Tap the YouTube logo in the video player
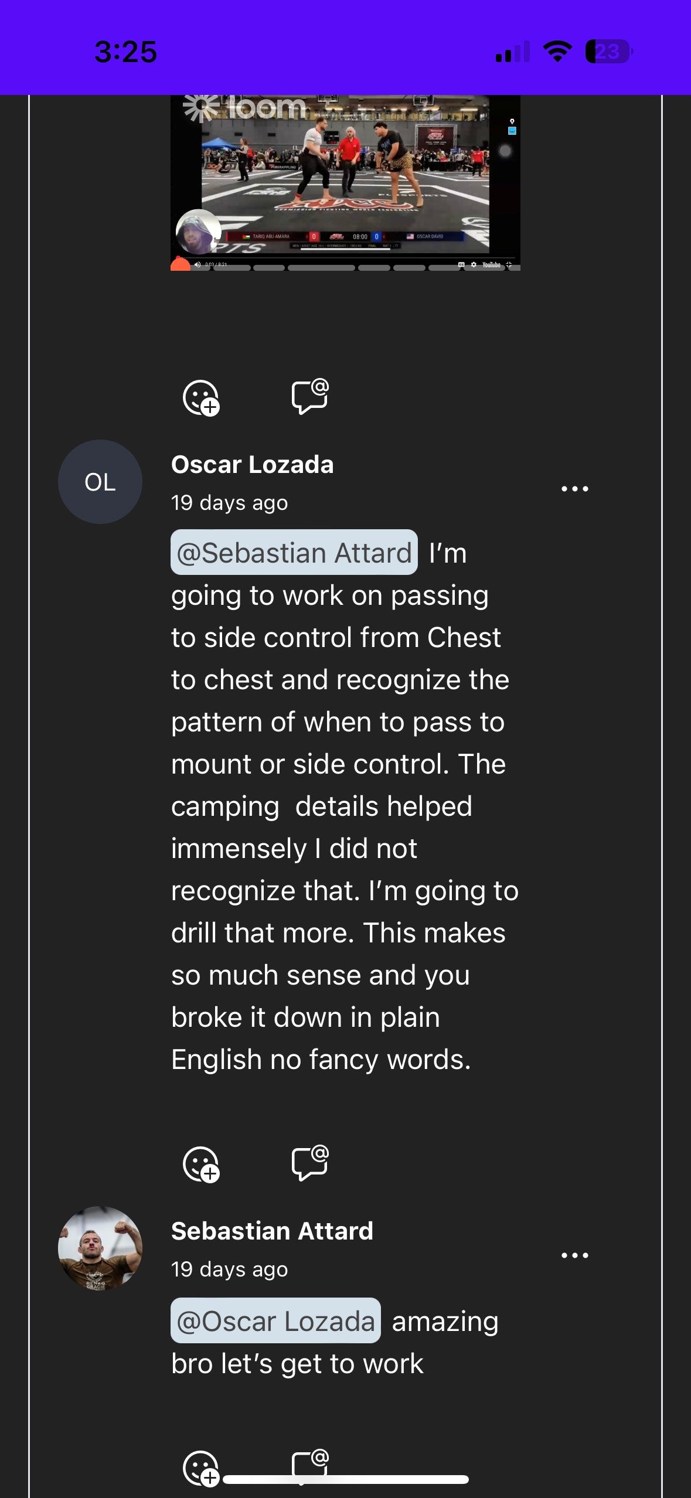This screenshot has height=1498, width=691. 491,265
